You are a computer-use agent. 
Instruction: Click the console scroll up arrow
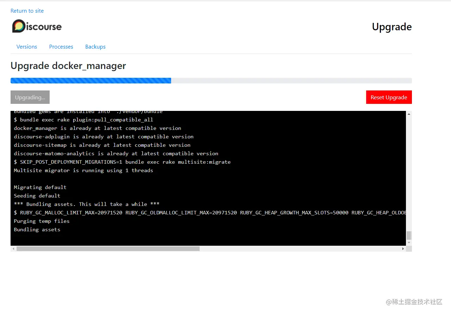pyautogui.click(x=409, y=114)
